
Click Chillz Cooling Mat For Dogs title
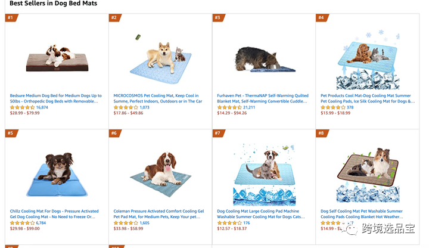(52, 214)
